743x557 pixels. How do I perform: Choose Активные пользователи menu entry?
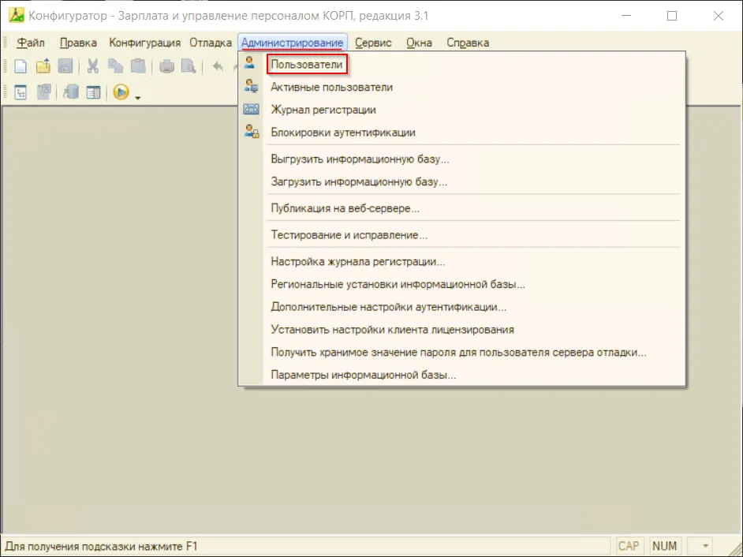tap(331, 88)
